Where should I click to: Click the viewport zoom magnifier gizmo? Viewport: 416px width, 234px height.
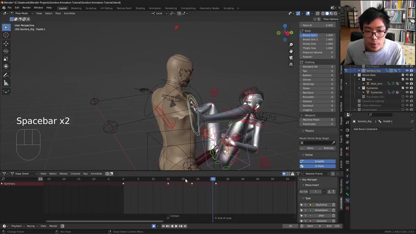[291, 45]
